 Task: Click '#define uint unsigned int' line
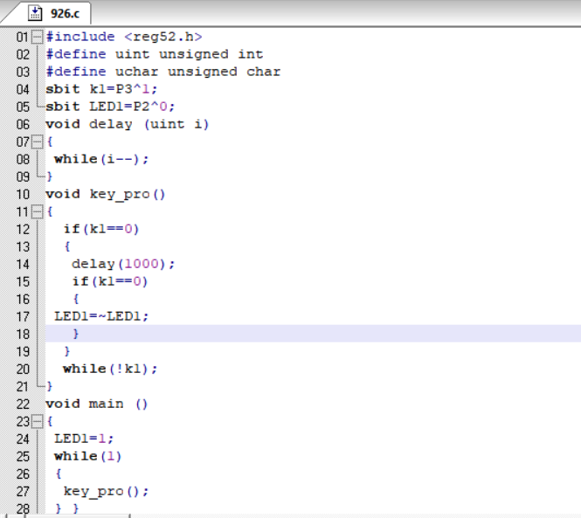coord(155,54)
